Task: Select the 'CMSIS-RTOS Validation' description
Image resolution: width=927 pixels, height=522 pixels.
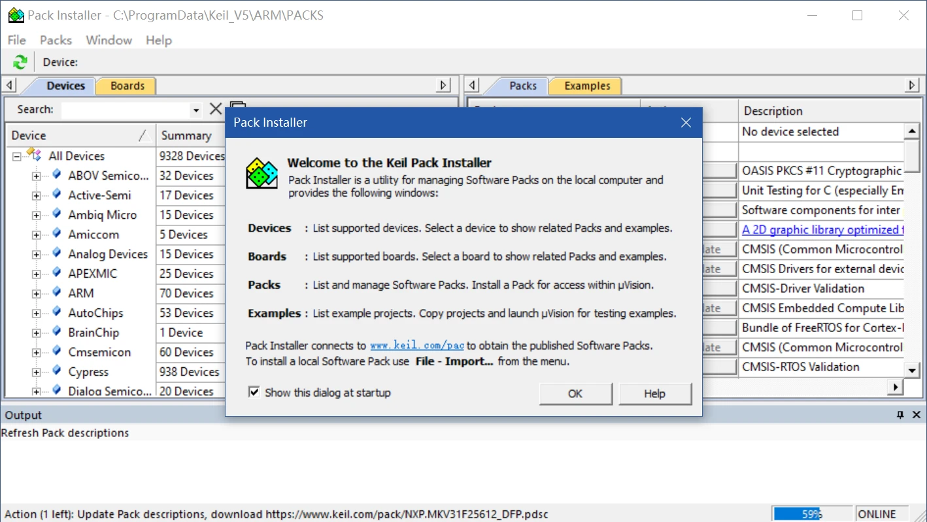Action: coord(822,367)
